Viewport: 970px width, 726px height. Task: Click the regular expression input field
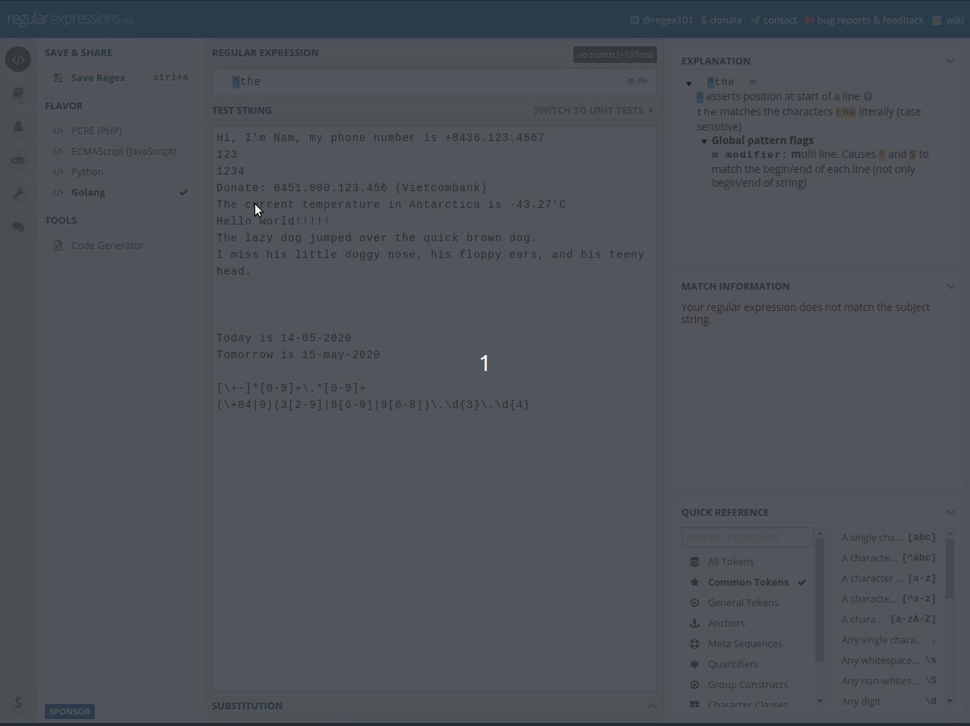(434, 81)
